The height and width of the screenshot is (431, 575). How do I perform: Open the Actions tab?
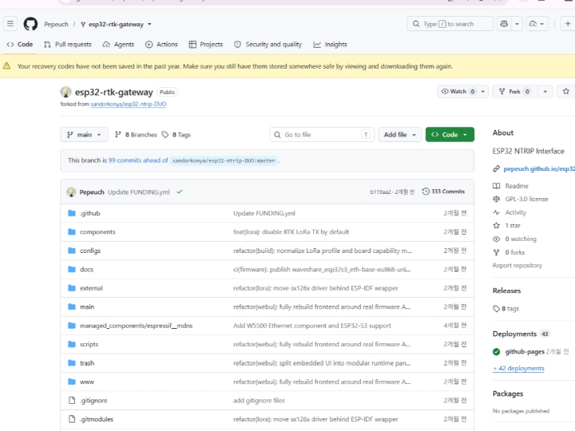(x=161, y=45)
